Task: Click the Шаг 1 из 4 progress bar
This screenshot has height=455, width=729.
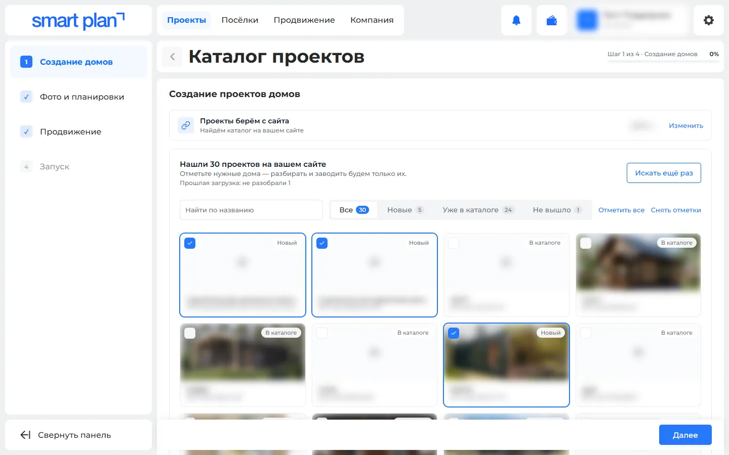Action: coord(663,61)
